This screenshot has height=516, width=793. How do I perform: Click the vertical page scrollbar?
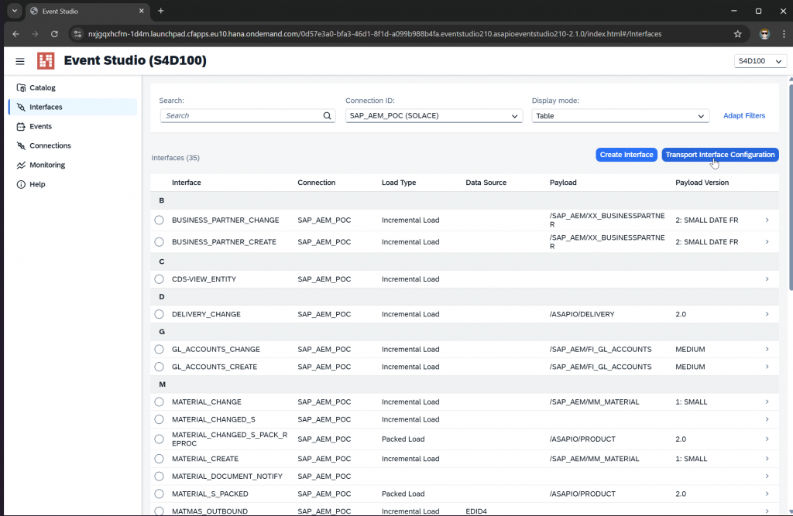tap(789, 186)
